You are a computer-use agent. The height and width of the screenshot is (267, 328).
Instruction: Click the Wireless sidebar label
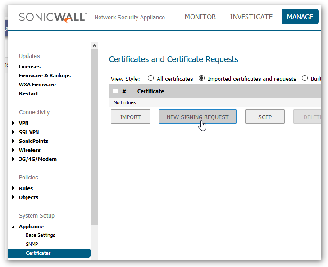pyautogui.click(x=30, y=150)
